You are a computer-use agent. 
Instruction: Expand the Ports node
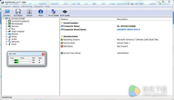click(x=7, y=44)
